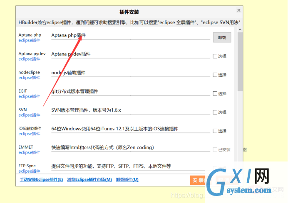
Task: Select git分布式版本管理插件 description text
Action: click(x=75, y=91)
